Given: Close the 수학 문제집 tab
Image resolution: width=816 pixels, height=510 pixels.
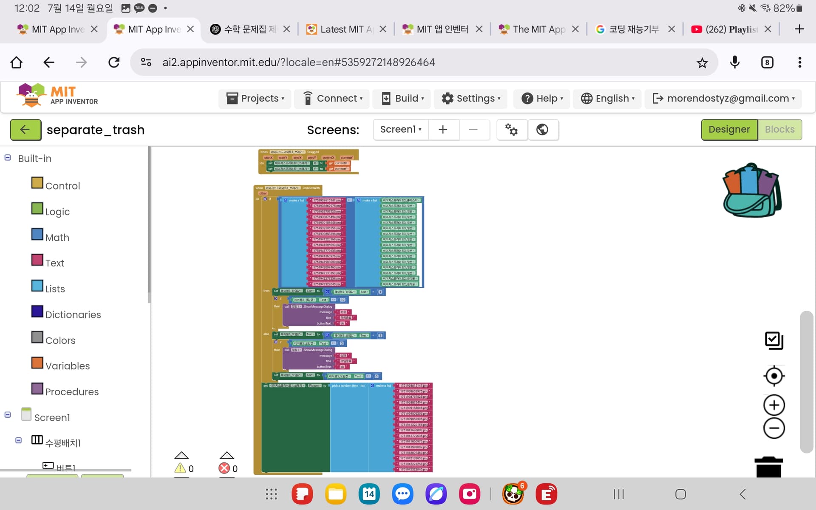Looking at the screenshot, I should (x=286, y=29).
